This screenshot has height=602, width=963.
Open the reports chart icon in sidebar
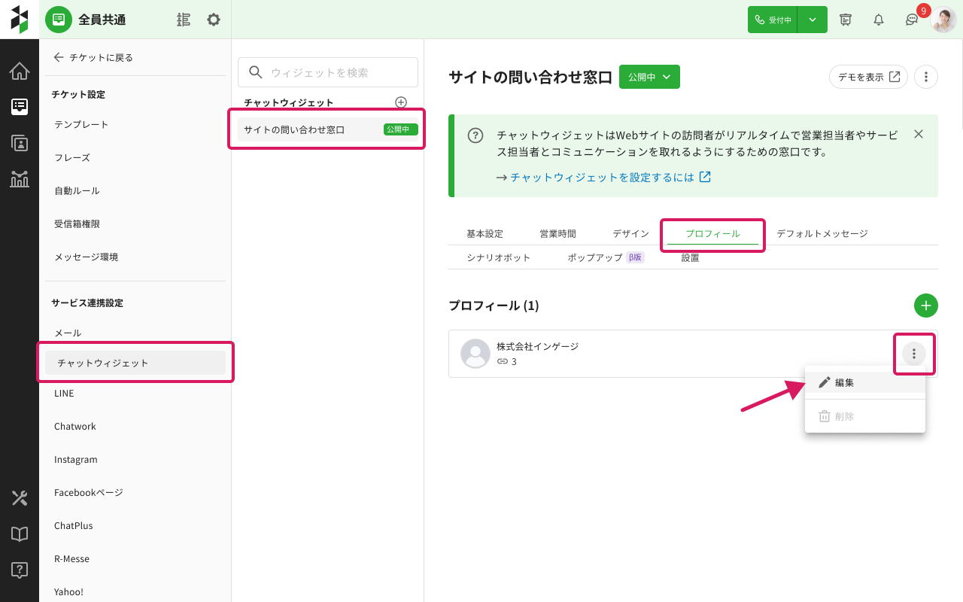point(20,178)
